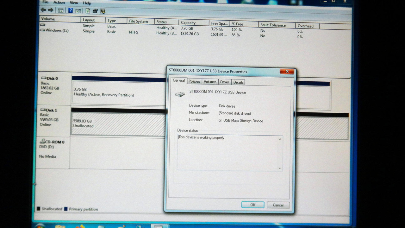The width and height of the screenshot is (405, 228).
Task: Click the Windows (C:) volume name
Action: 57,30
